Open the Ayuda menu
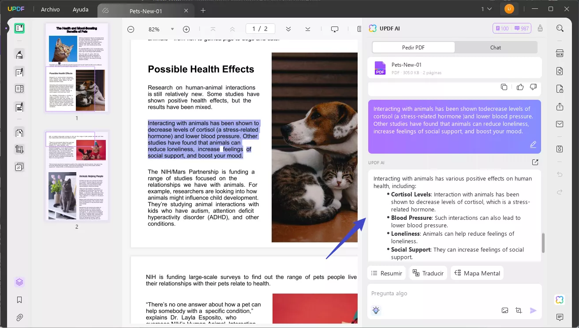 point(81,9)
